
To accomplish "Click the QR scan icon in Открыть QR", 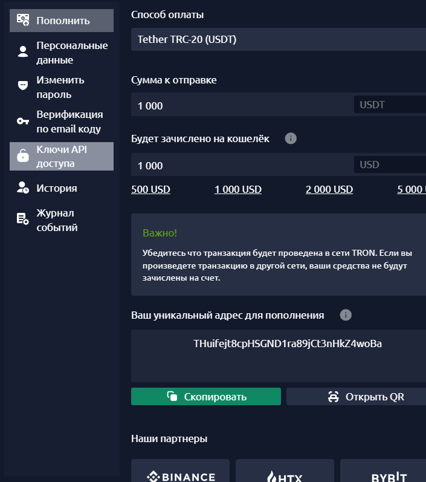I will tap(333, 397).
